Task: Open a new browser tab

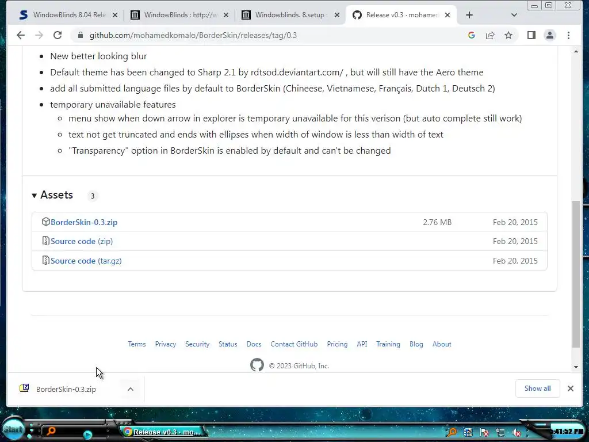Action: click(x=469, y=15)
